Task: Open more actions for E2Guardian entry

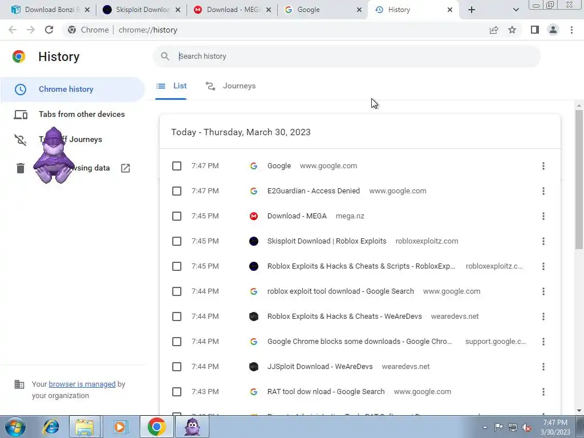Action: coord(544,191)
